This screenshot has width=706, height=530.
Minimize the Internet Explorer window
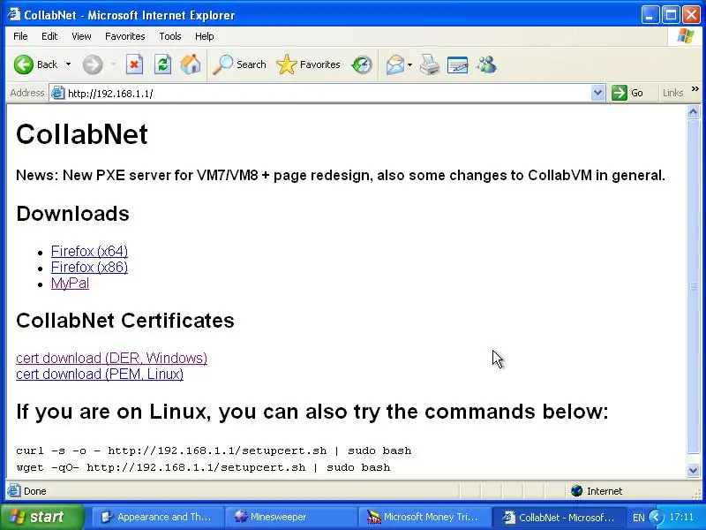[x=650, y=15]
